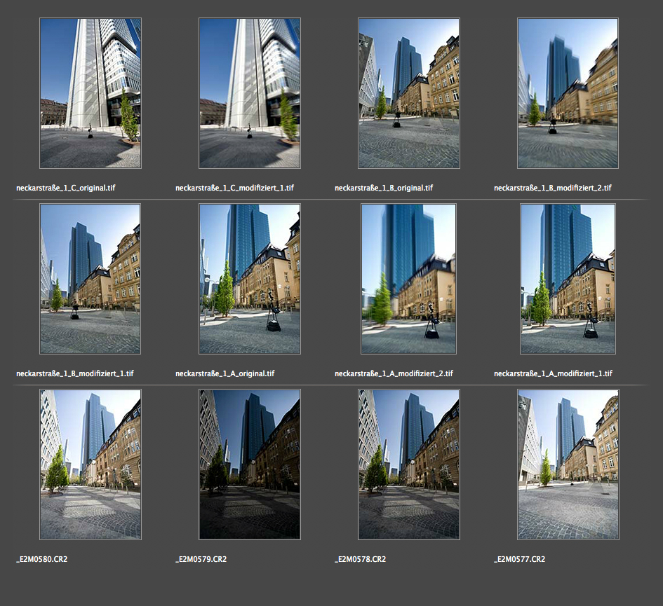663x606 pixels.
Task: Choose the _E2M0578.CR2 raw photo thumbnail
Action: pos(408,464)
